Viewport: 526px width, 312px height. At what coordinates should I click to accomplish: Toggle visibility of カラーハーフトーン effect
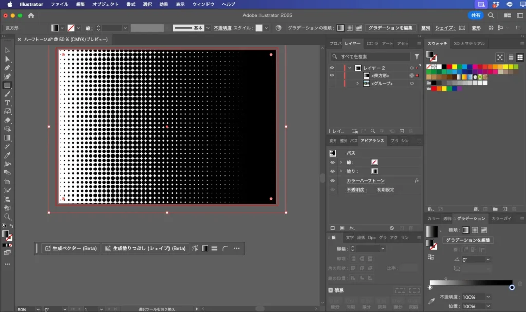pyautogui.click(x=332, y=181)
